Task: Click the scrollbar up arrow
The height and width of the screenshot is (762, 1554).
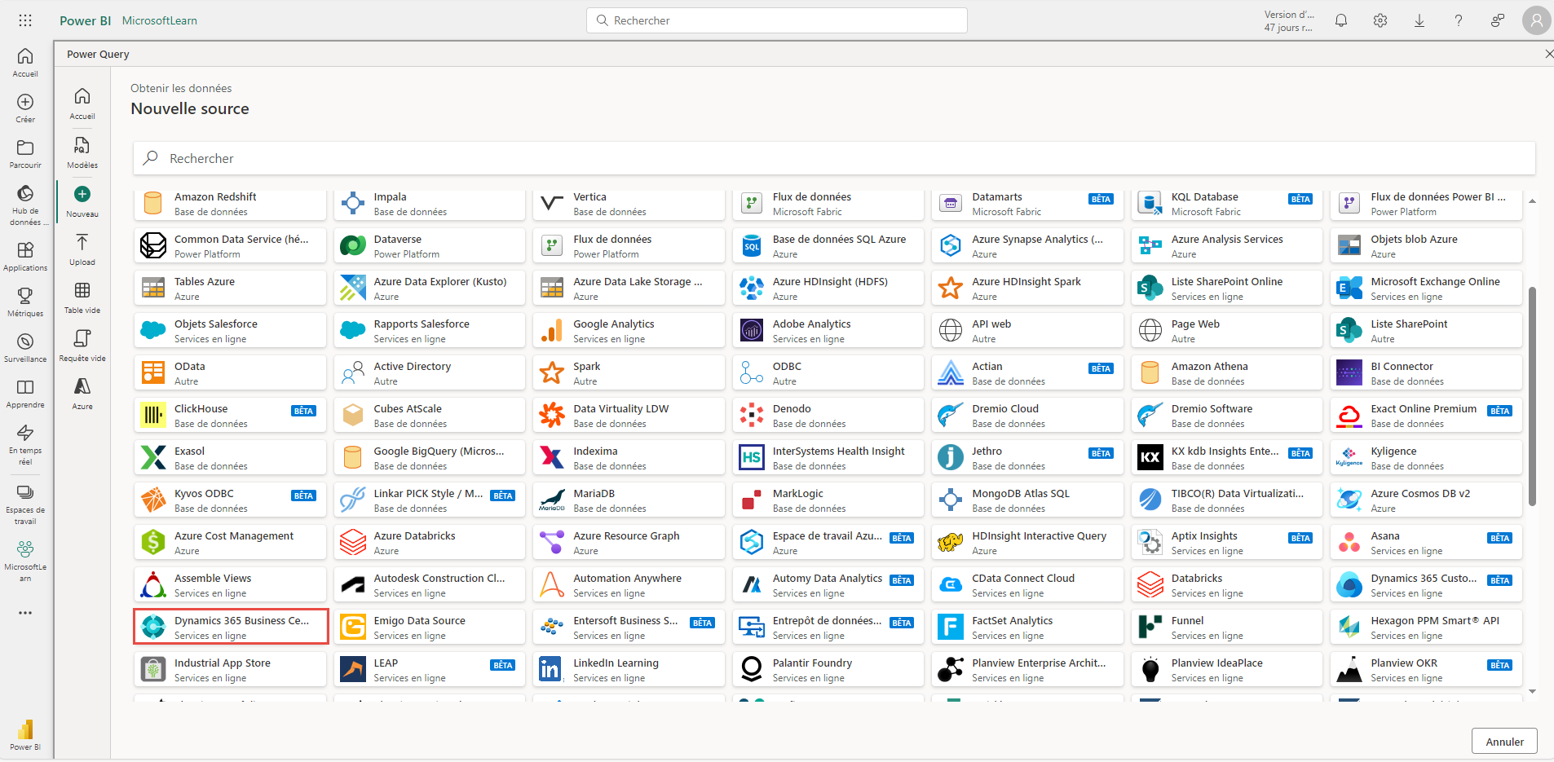Action: 1532,200
